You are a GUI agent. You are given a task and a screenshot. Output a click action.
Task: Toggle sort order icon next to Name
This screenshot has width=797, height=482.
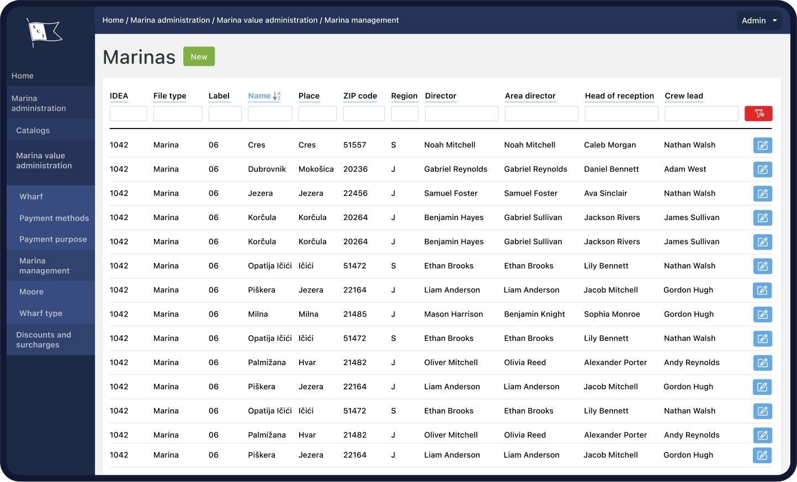coord(277,96)
